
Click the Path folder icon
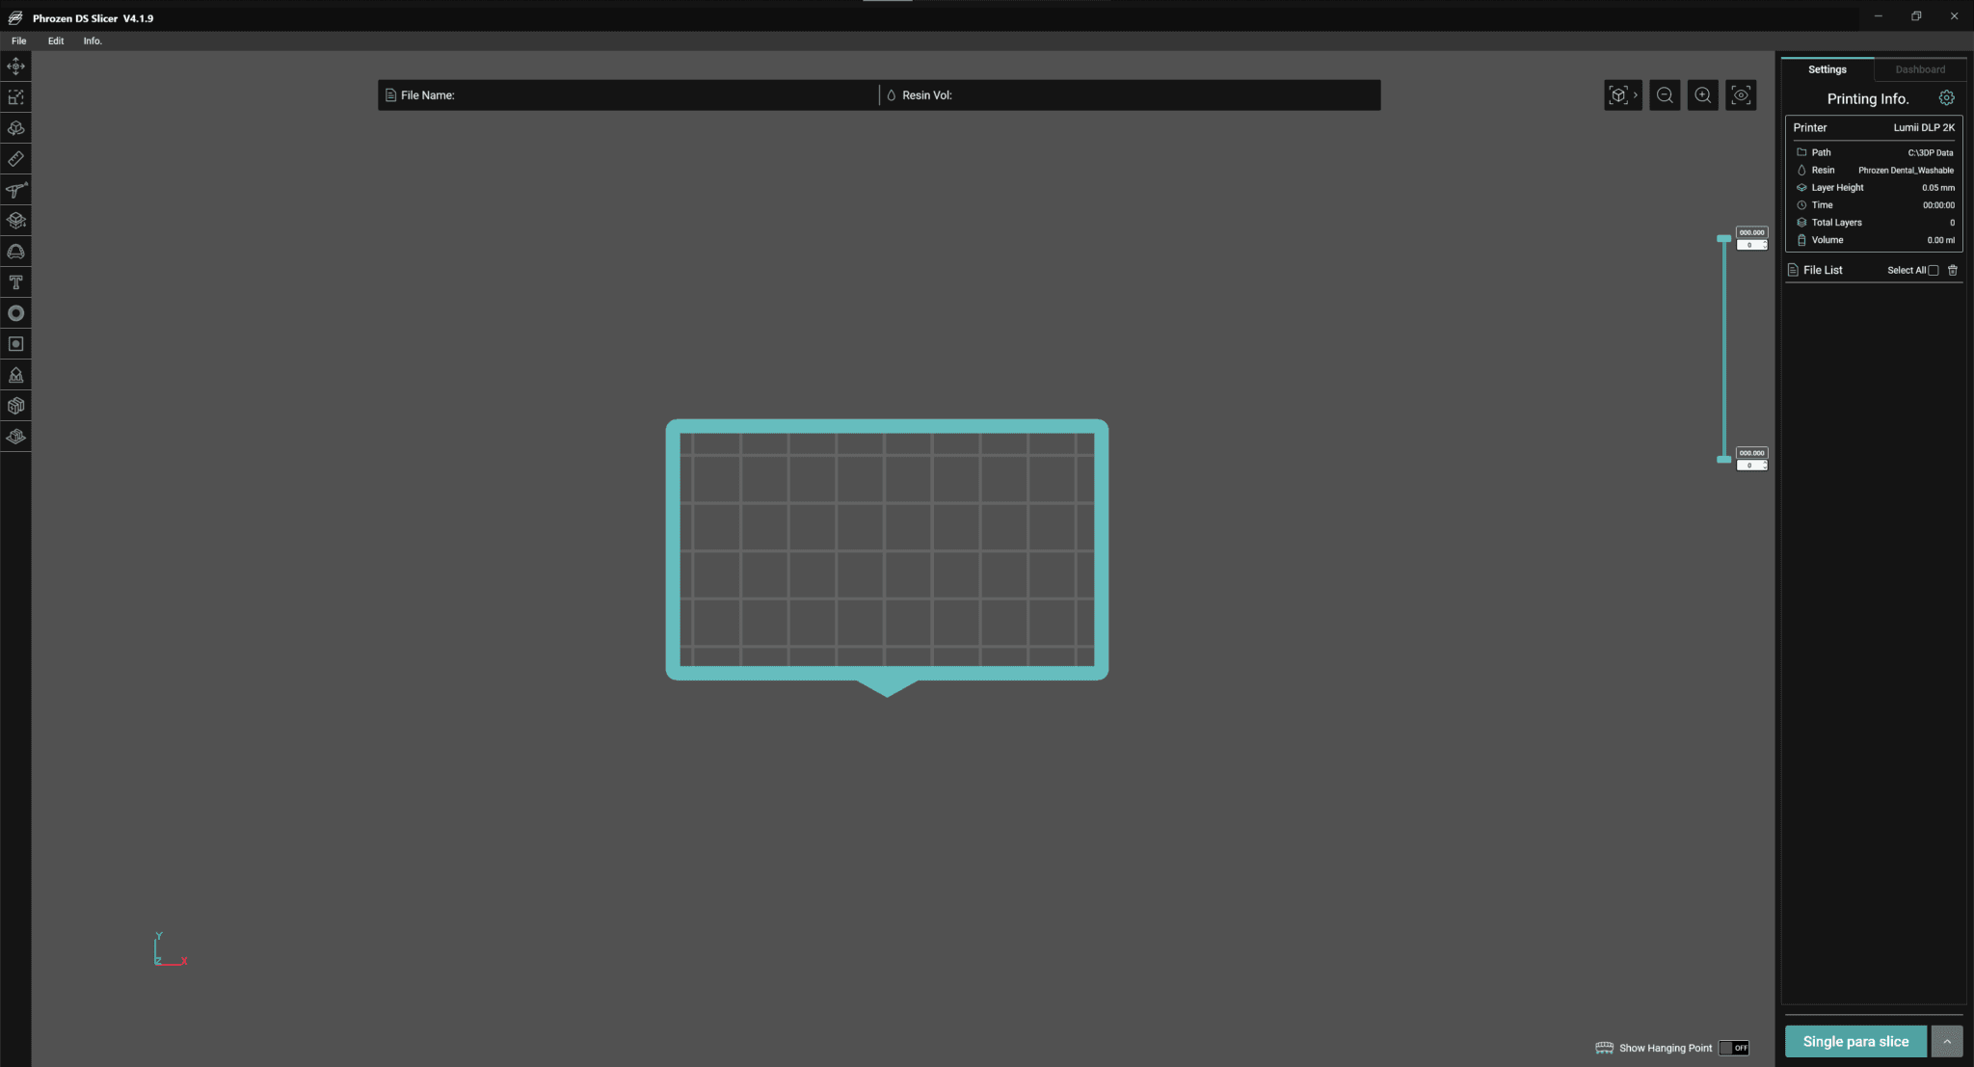tap(1801, 152)
